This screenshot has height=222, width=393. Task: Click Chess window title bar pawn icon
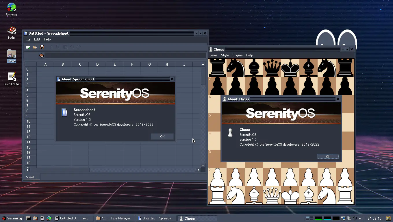pos(211,49)
